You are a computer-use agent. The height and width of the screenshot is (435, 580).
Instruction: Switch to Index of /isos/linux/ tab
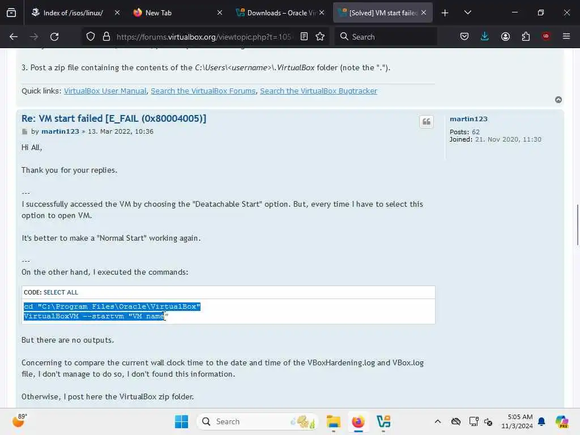point(74,13)
